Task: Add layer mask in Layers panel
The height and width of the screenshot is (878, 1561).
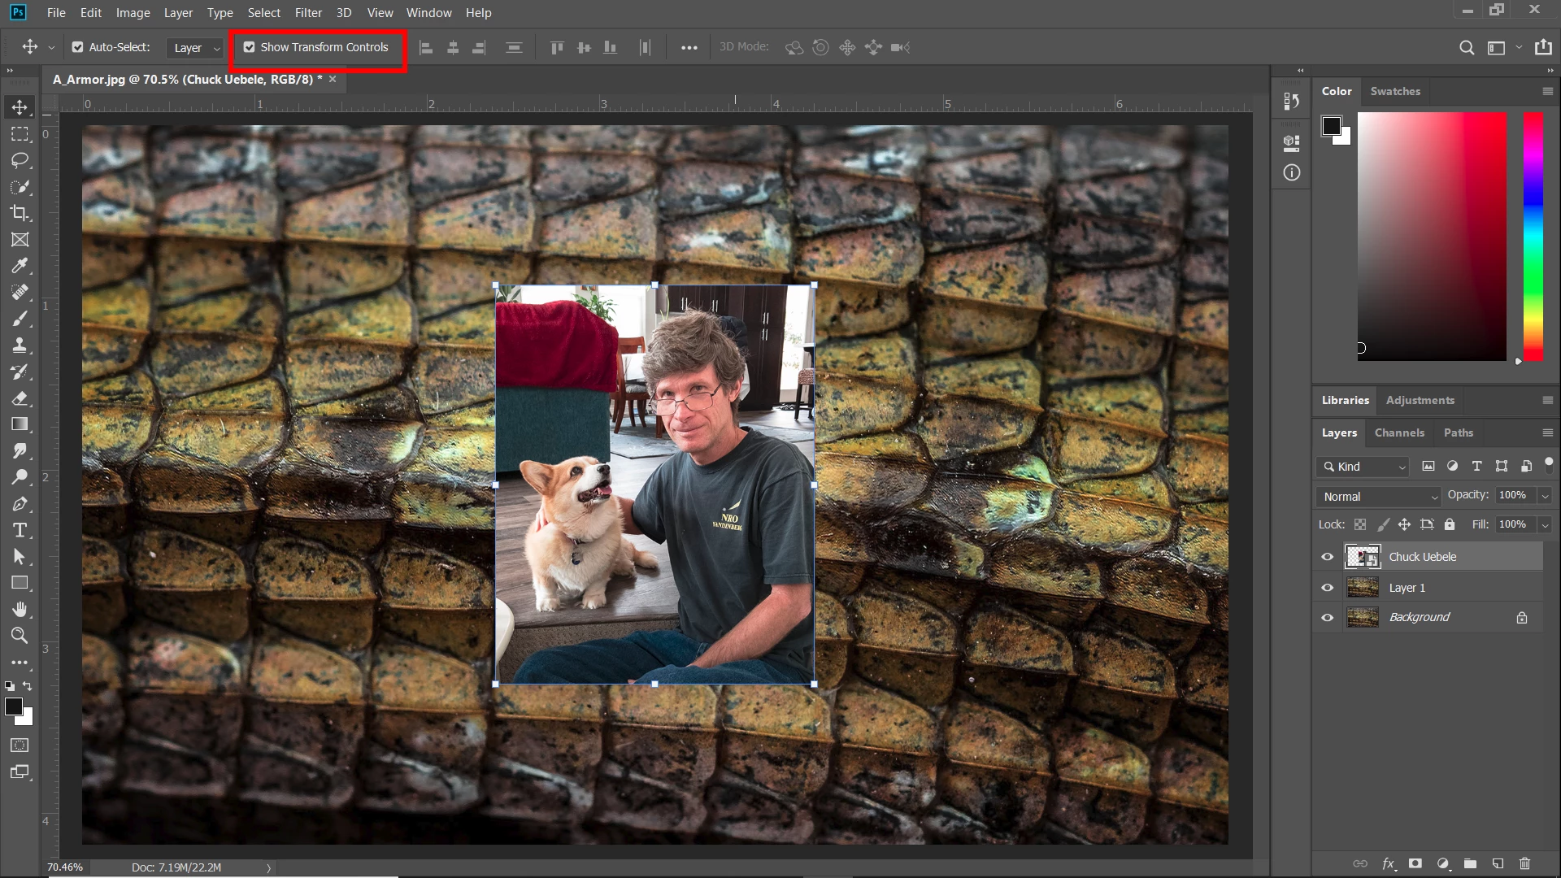Action: (x=1415, y=863)
